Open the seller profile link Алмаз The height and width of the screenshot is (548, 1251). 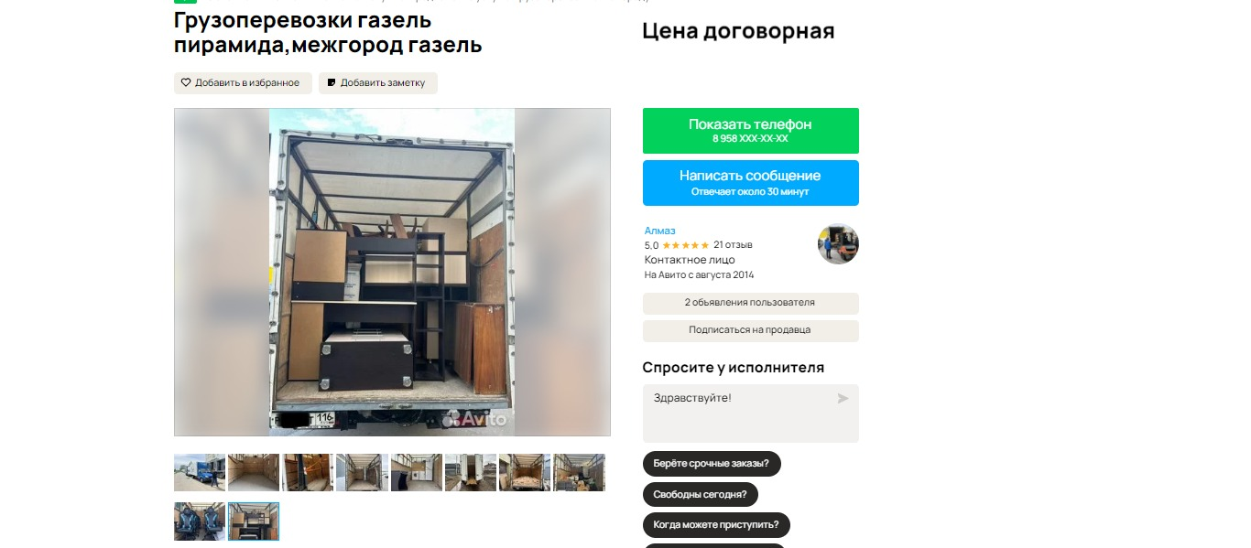pyautogui.click(x=659, y=231)
